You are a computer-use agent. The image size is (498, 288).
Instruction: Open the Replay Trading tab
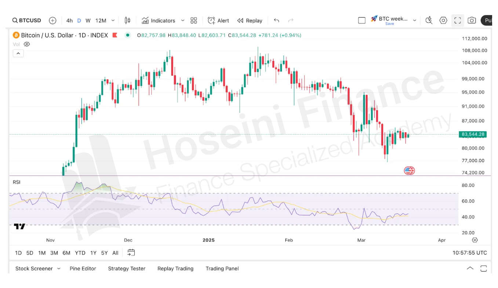[175, 269]
